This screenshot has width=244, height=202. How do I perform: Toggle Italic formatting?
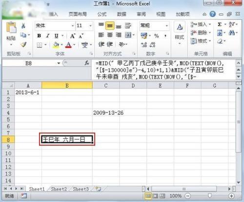(x=48, y=36)
